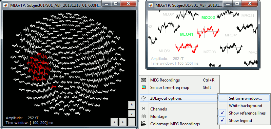The width and height of the screenshot is (271, 129).
Task: Click the MLO41 channel label
Action: pos(187,34)
